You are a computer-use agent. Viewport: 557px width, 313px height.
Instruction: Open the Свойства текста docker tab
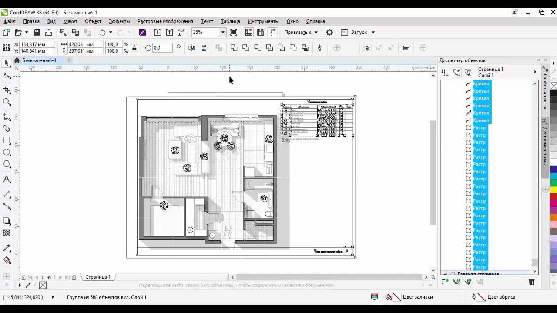(545, 91)
